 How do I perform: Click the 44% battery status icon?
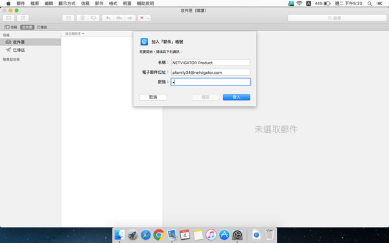(323, 3)
